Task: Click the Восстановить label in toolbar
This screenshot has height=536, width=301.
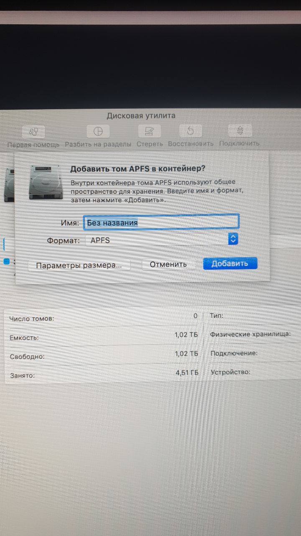Action: pos(191,143)
